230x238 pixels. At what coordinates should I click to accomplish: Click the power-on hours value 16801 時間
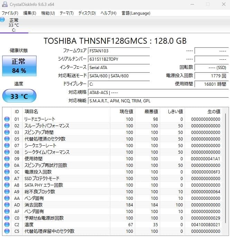[211, 84]
